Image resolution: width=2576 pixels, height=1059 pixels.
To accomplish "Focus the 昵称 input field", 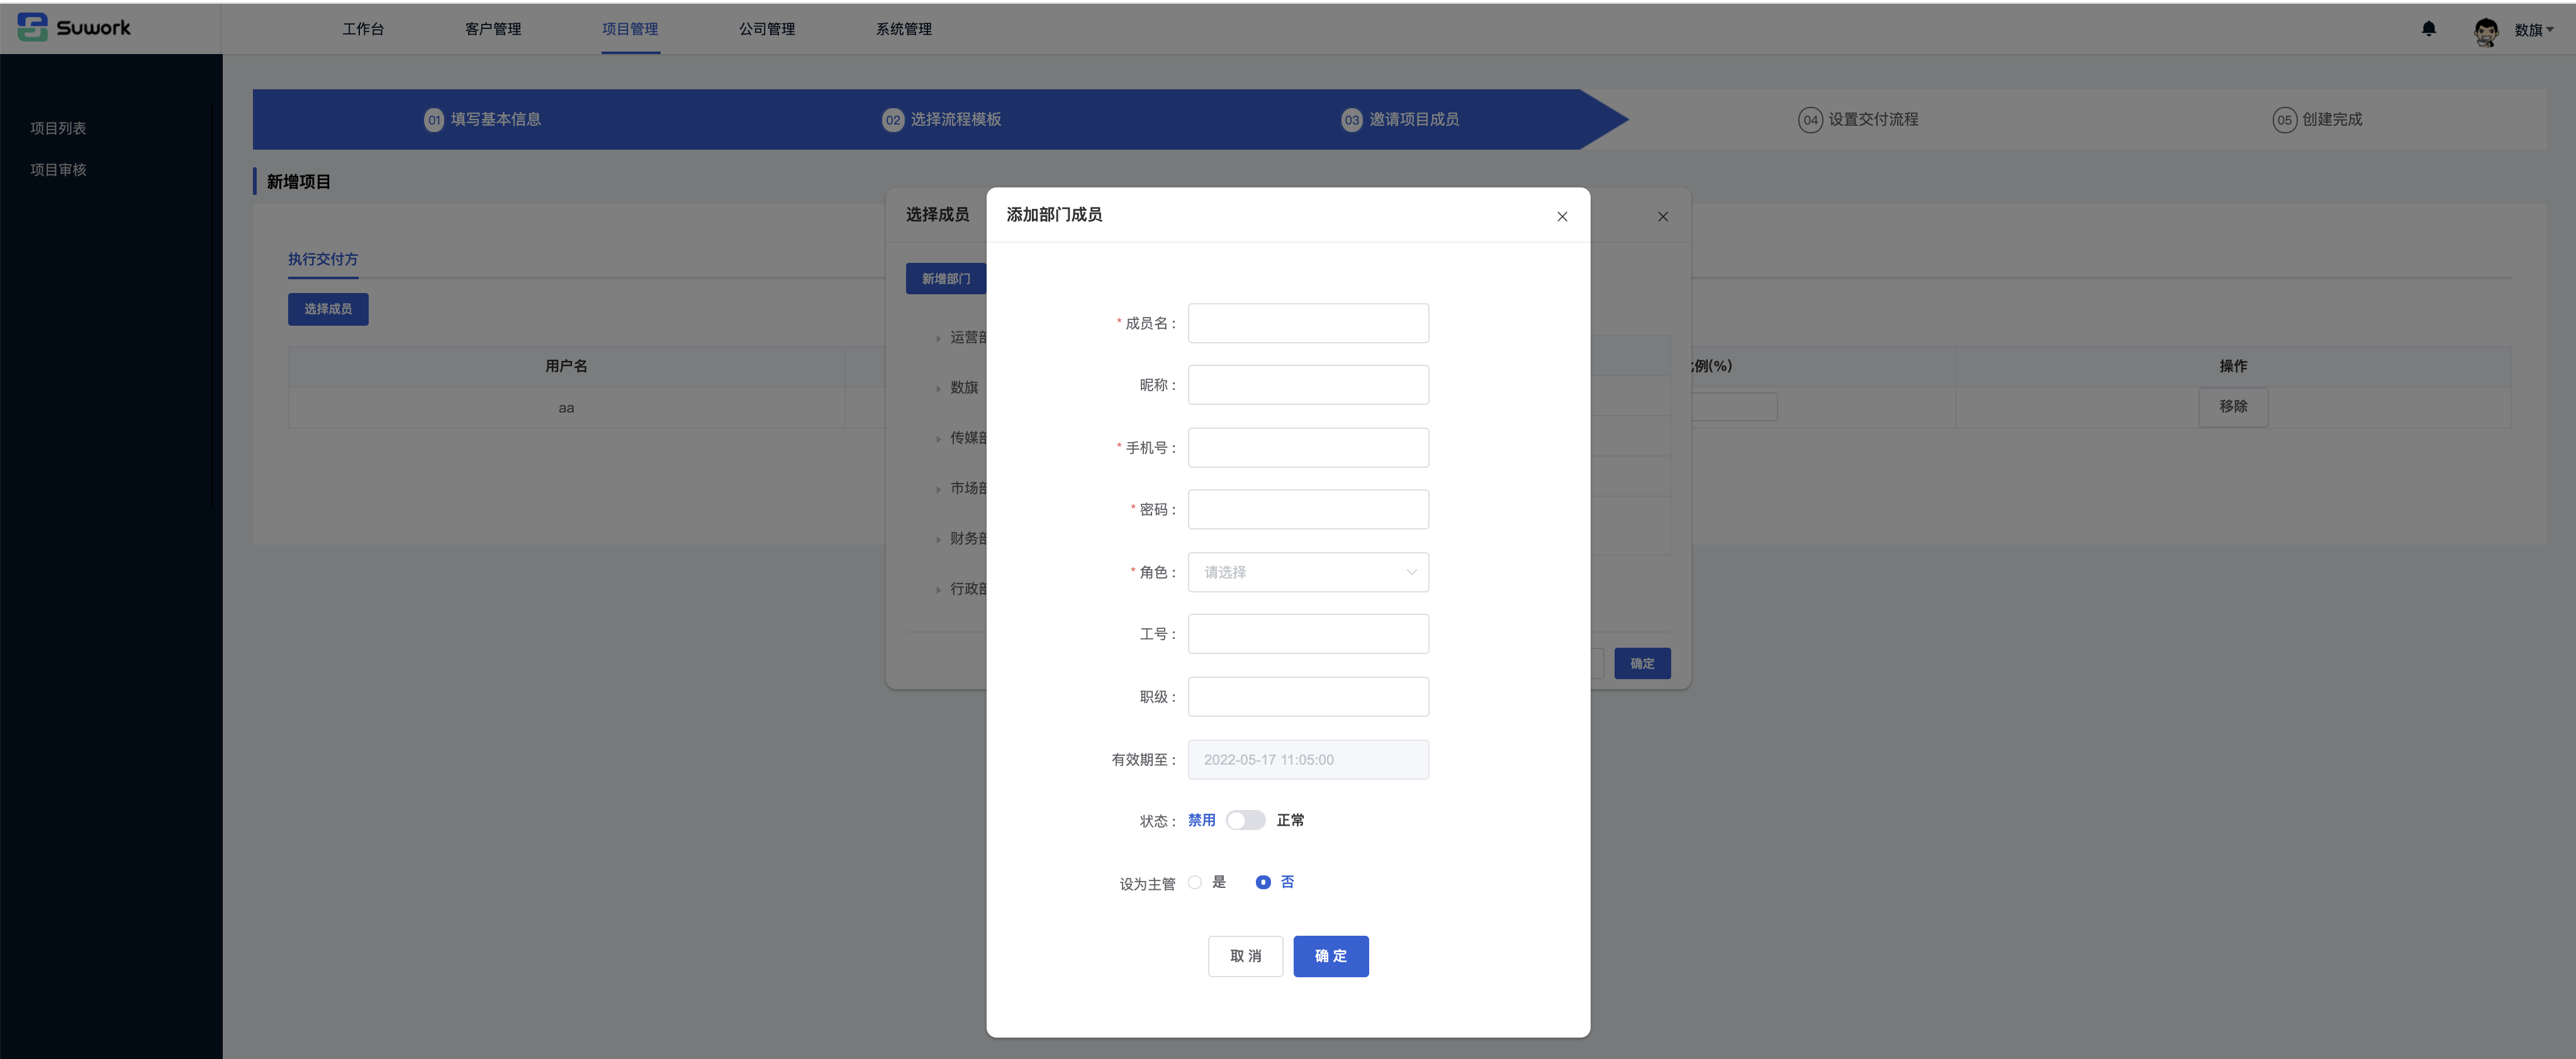I will (1308, 385).
